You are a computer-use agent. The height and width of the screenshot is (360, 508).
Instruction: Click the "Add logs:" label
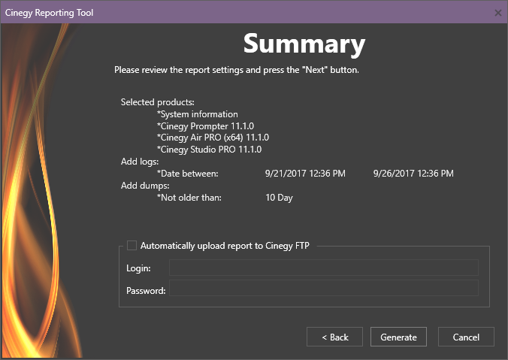pos(140,162)
